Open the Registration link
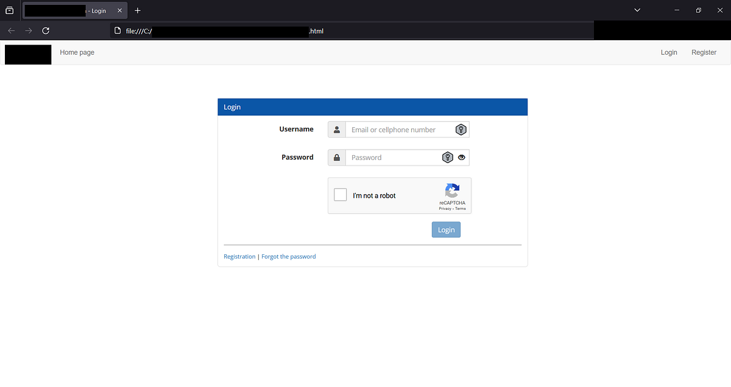The image size is (731, 387). (x=239, y=256)
